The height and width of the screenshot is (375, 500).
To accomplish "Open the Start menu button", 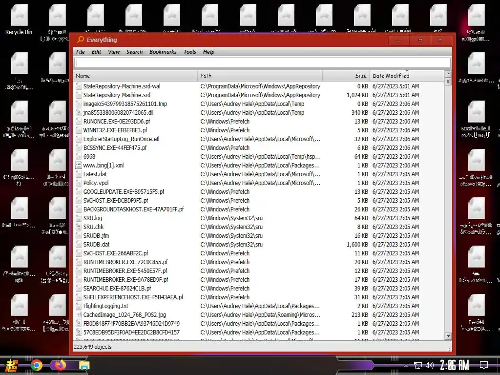I will [12, 365].
